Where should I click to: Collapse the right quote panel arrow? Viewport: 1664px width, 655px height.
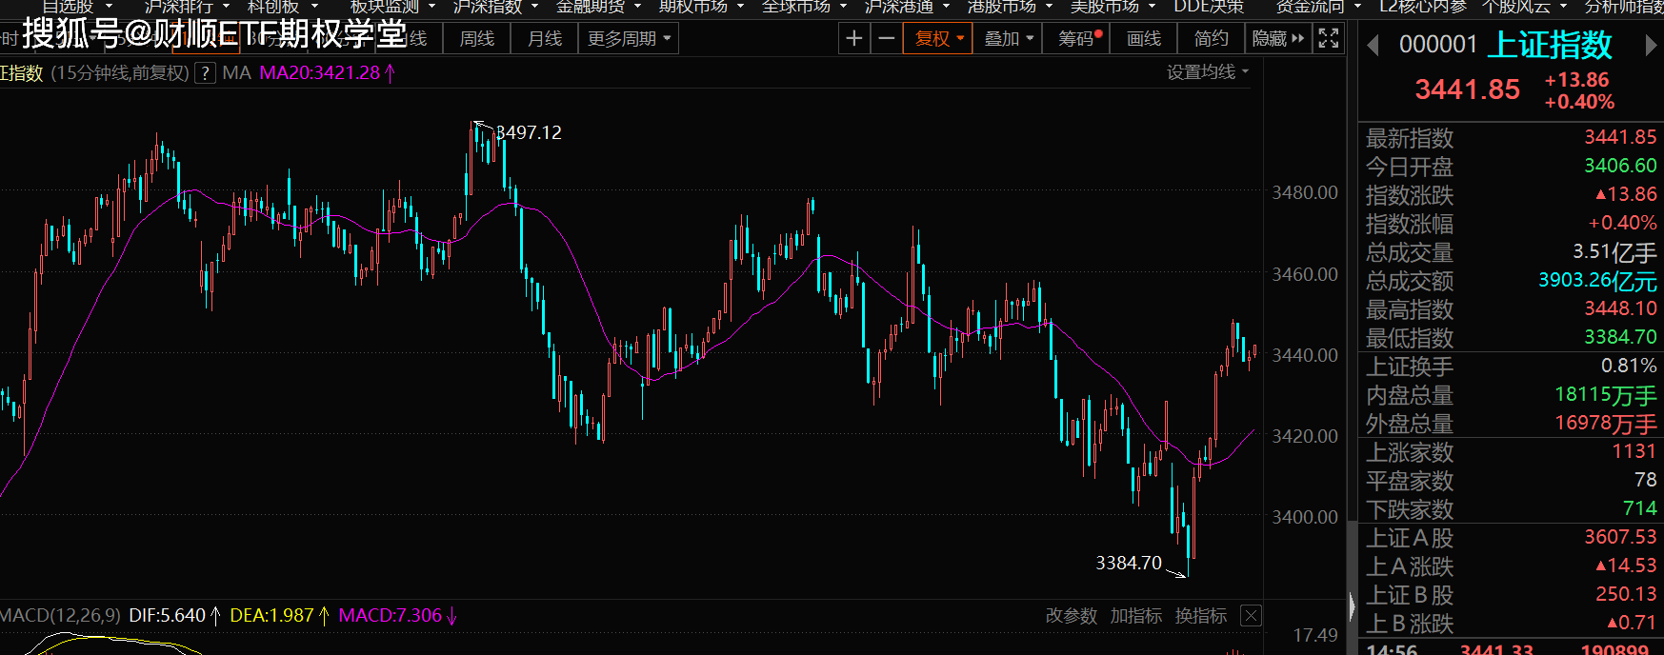tap(1352, 606)
